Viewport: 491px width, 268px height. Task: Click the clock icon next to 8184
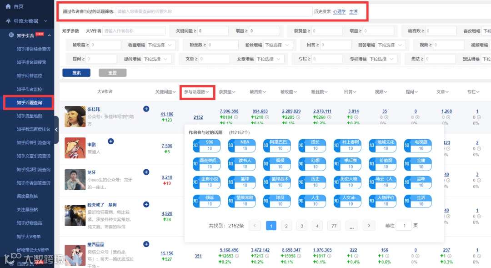click(x=236, y=117)
